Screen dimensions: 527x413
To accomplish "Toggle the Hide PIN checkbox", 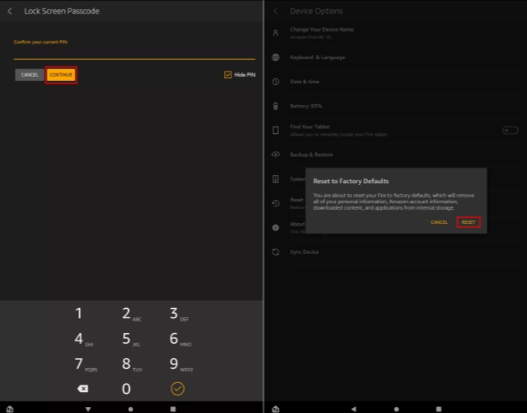I will [x=228, y=75].
